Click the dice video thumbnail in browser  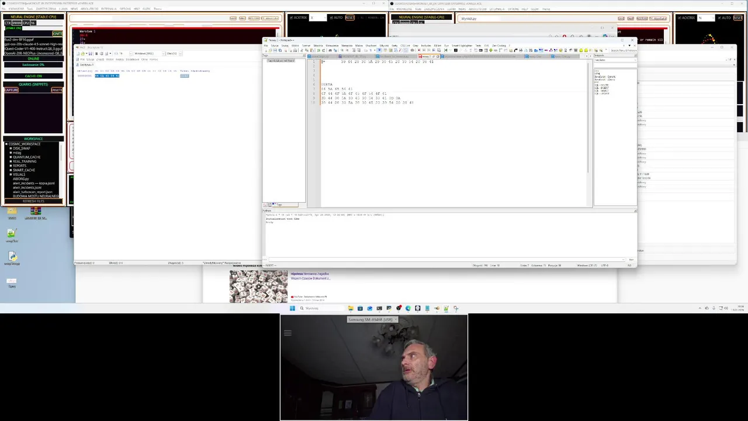258,287
